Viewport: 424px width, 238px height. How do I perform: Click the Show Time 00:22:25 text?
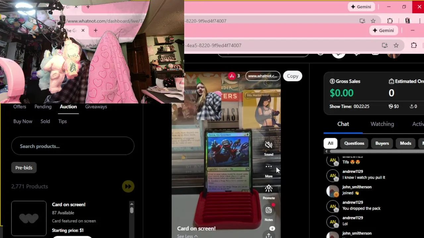[349, 106]
